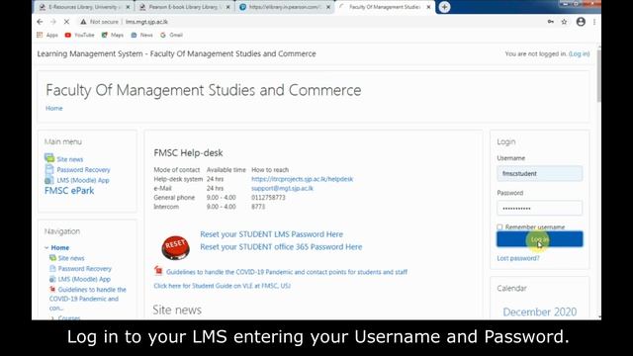
Task: Open the saved passwords key icon
Action: click(x=551, y=22)
